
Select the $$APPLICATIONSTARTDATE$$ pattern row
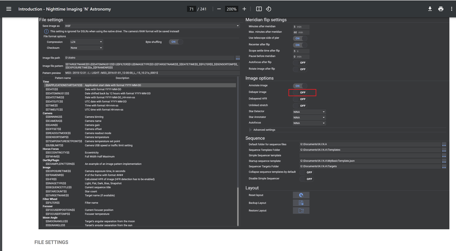139,86
